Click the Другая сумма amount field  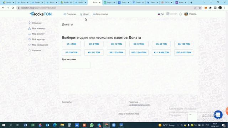click(76, 65)
